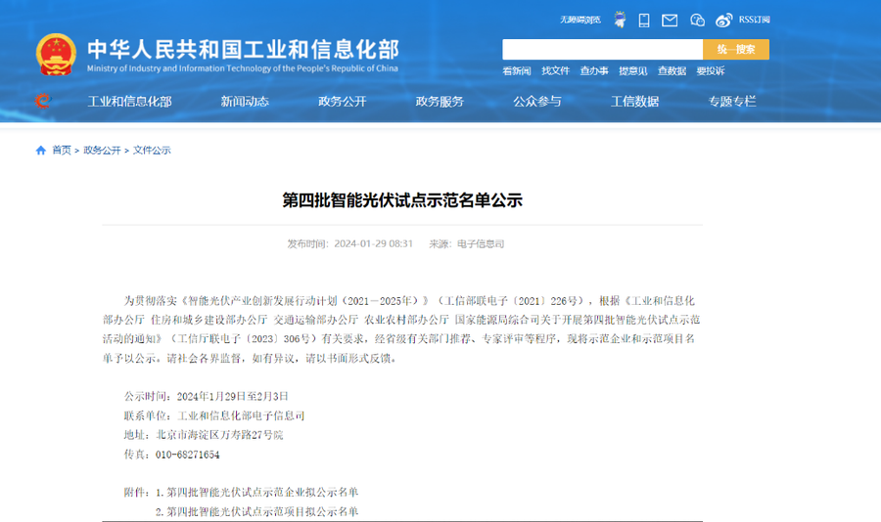This screenshot has height=522, width=881.
Task: Click the 无障碍浏览 accessibility link
Action: click(580, 20)
